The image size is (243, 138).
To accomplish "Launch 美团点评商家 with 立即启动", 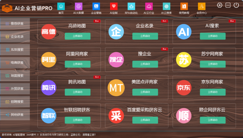I will coord(145,92).
